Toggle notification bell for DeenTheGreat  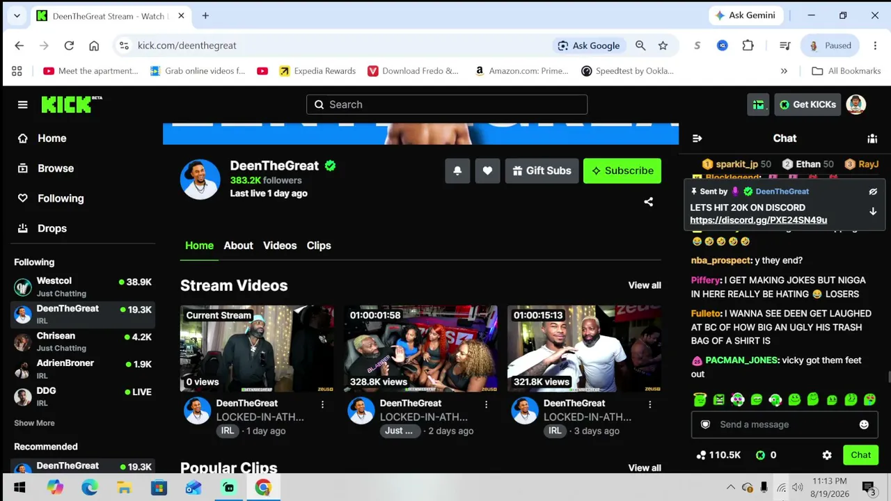coord(457,170)
